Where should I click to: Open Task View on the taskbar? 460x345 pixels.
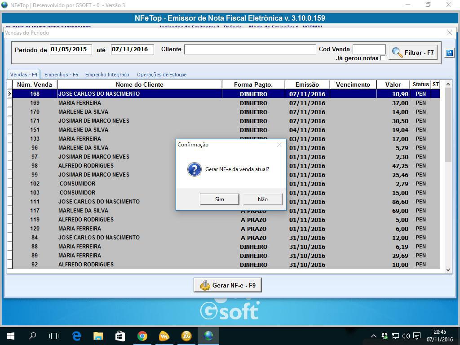click(x=54, y=336)
